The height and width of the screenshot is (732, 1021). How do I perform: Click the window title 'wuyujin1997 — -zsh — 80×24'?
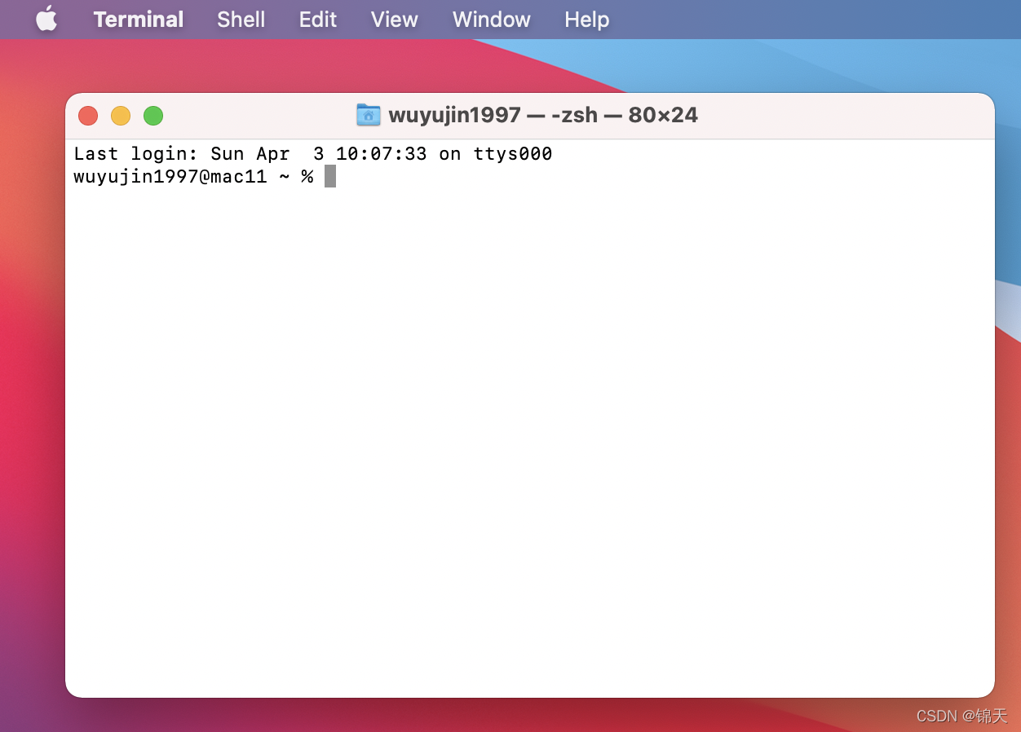click(x=543, y=115)
